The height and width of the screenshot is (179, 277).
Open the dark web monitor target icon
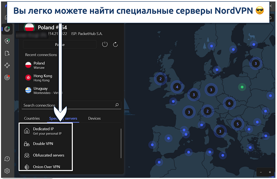pos(7,77)
